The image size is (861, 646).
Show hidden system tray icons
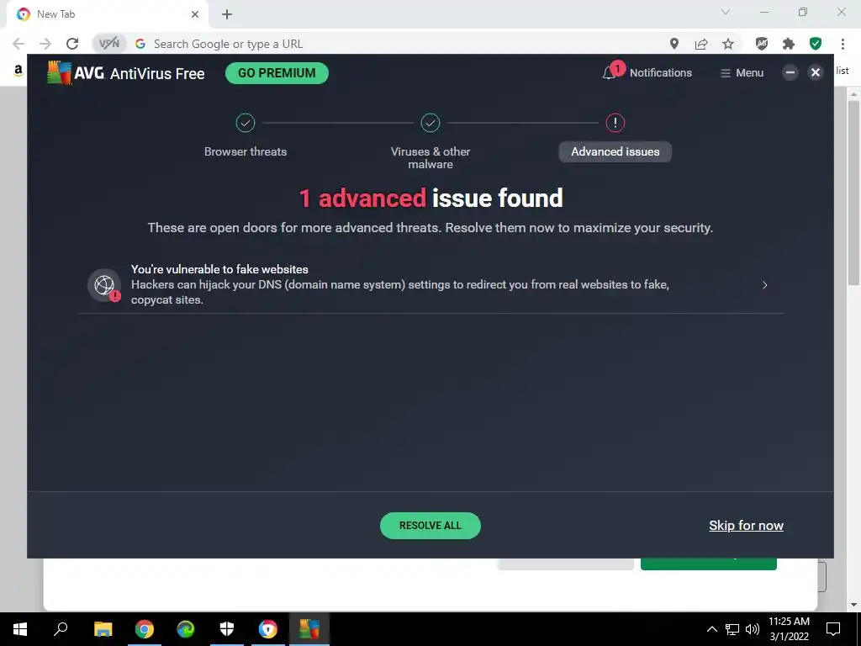coord(711,629)
